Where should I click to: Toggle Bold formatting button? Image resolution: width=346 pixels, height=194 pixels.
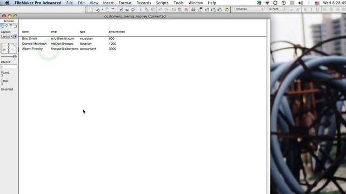point(305,10)
